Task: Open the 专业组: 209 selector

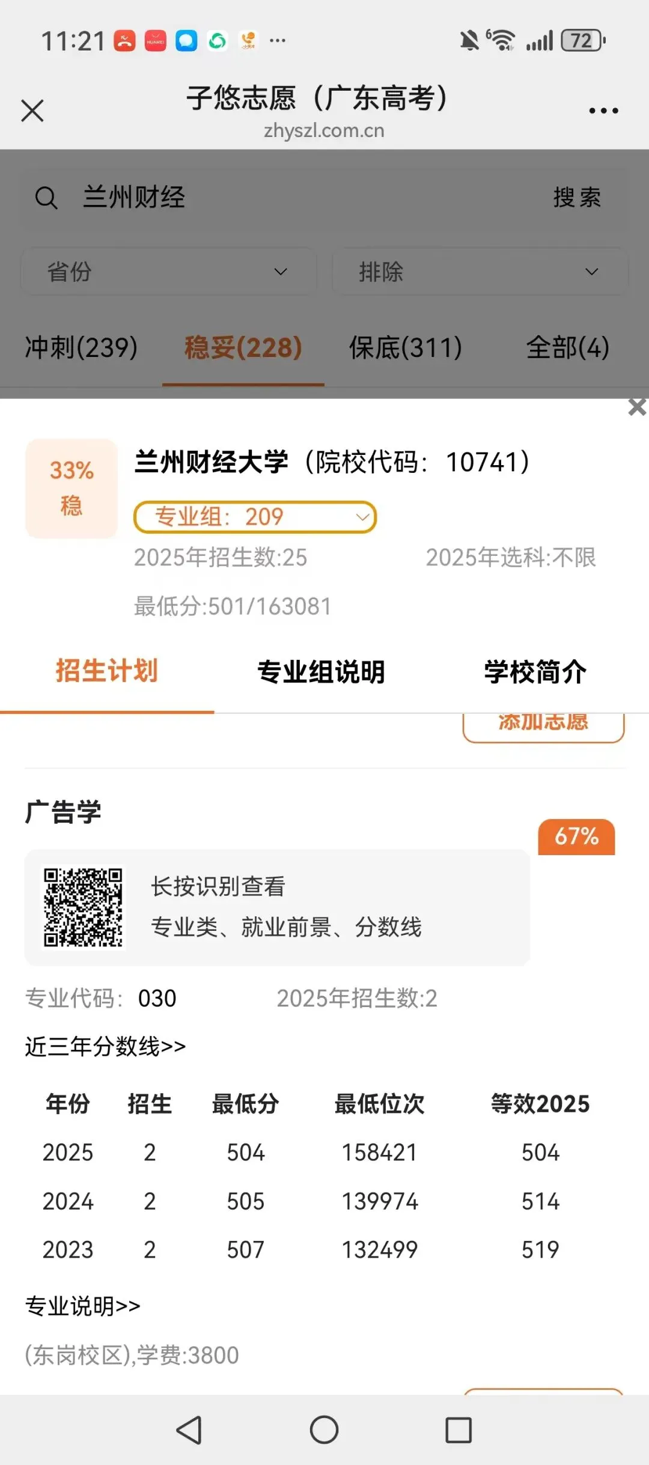Action: [x=255, y=517]
